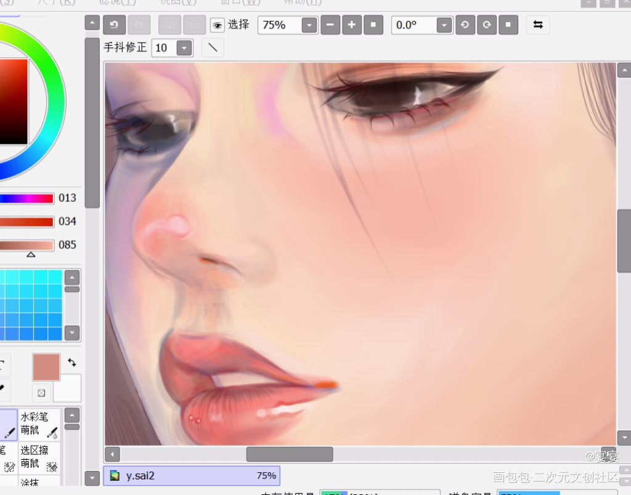The width and height of the screenshot is (631, 495).
Task: Click the undo arrow button
Action: (114, 25)
